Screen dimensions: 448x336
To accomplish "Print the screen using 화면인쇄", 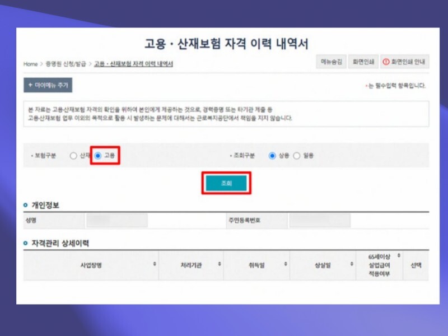I will click(363, 62).
